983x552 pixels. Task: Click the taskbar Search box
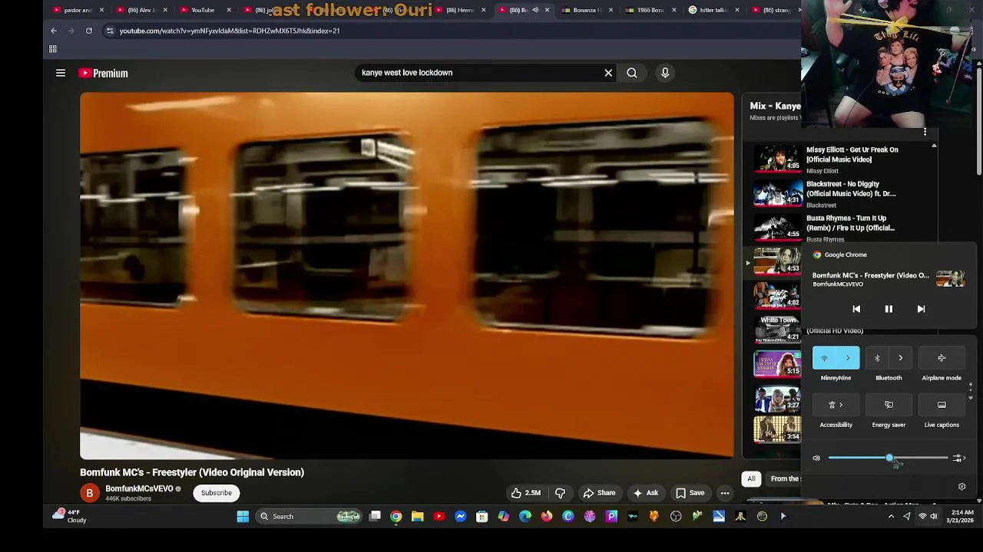(309, 517)
